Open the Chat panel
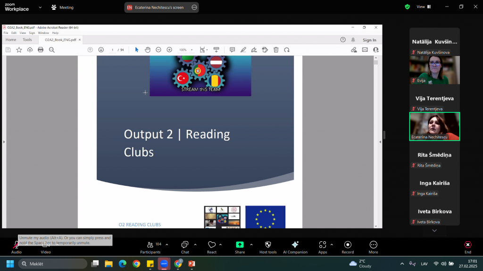This screenshot has height=271, width=483. point(185,247)
